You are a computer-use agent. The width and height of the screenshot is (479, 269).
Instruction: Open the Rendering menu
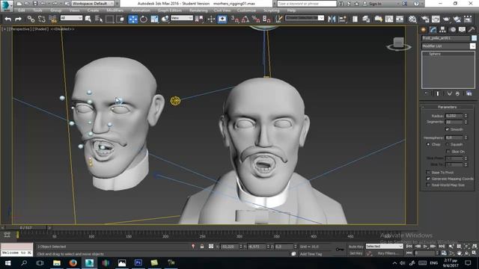click(x=198, y=10)
